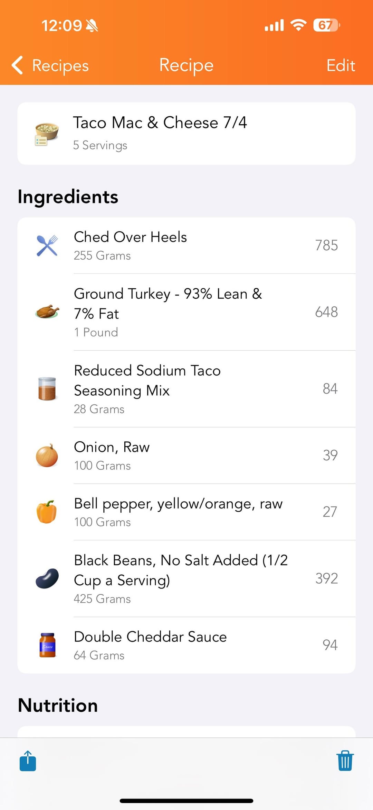373x810 pixels.
Task: Tap the roast turkey icon
Action: click(47, 312)
